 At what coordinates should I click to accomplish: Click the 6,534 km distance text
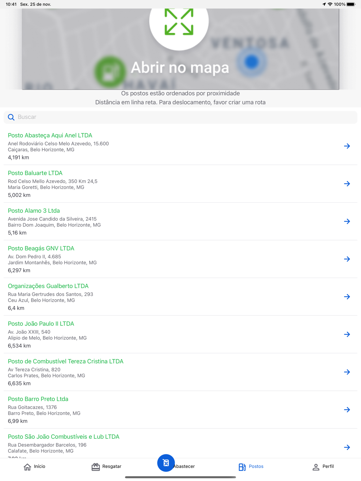(19, 346)
